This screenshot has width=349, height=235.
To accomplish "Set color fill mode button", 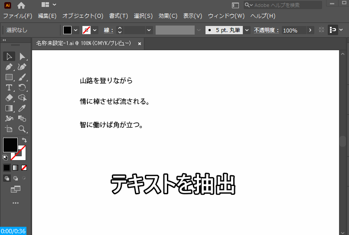I will click(7, 167).
